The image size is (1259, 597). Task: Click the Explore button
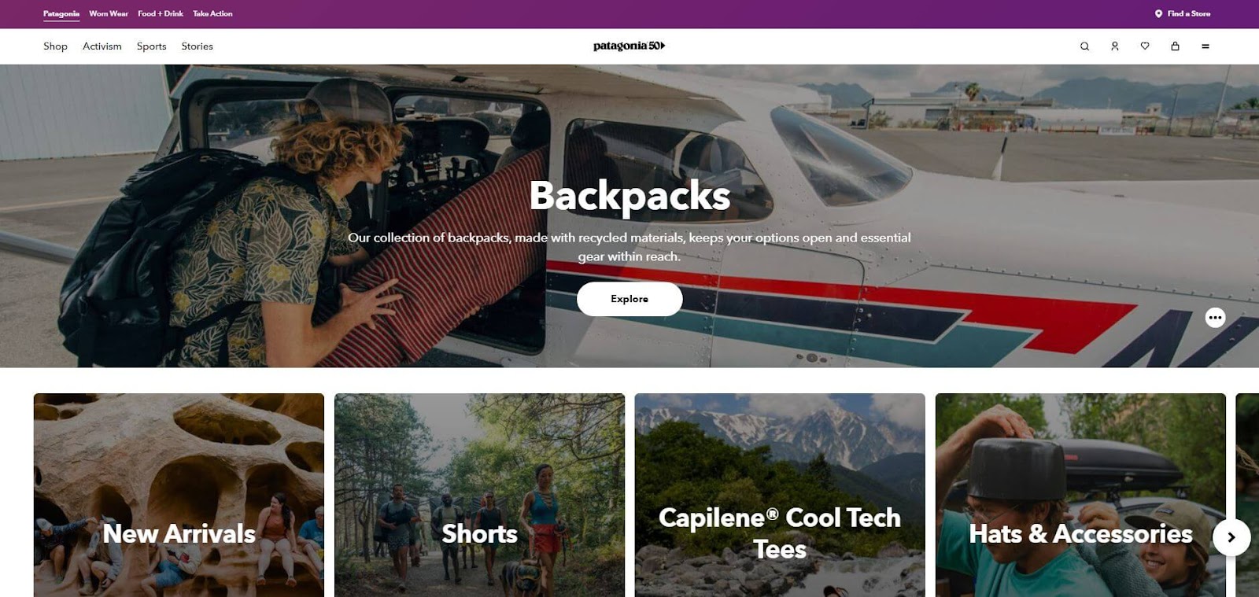pyautogui.click(x=629, y=299)
